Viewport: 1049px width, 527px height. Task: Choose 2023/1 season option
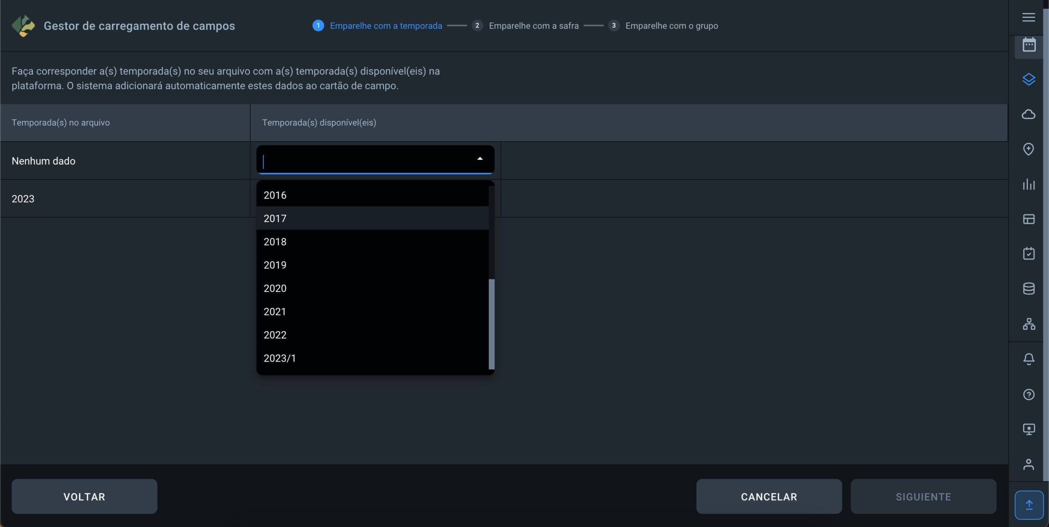coord(279,358)
